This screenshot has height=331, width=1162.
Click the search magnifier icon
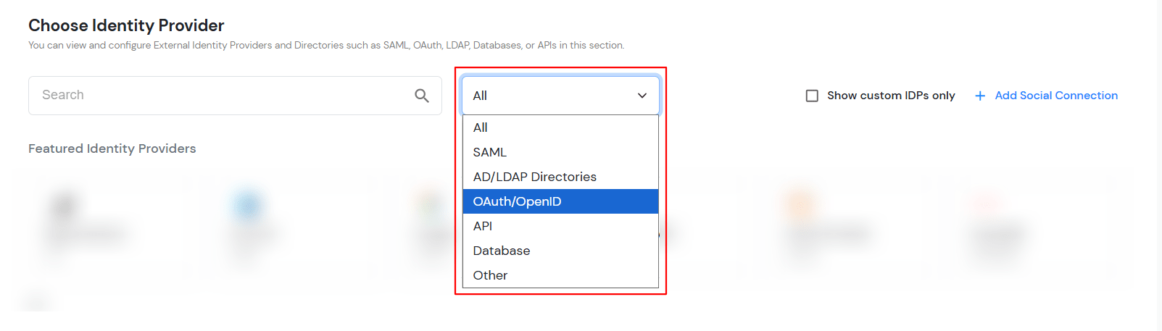[422, 96]
